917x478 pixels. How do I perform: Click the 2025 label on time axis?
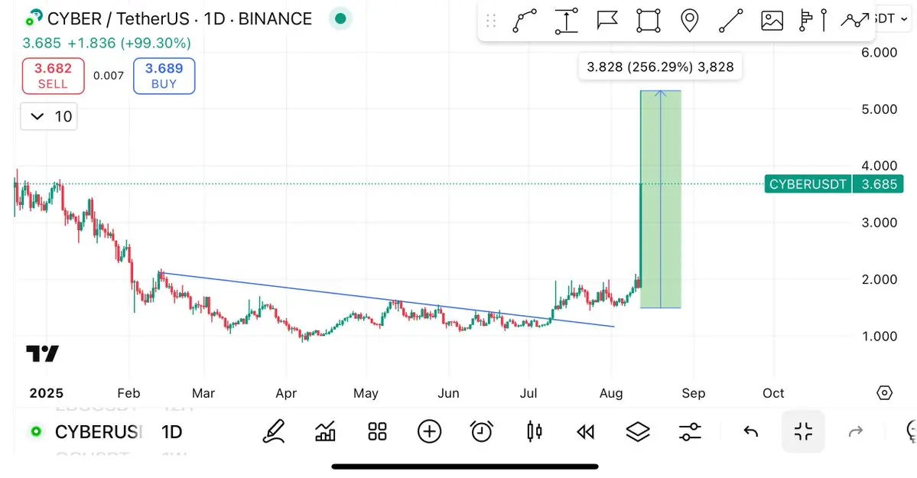(46, 393)
